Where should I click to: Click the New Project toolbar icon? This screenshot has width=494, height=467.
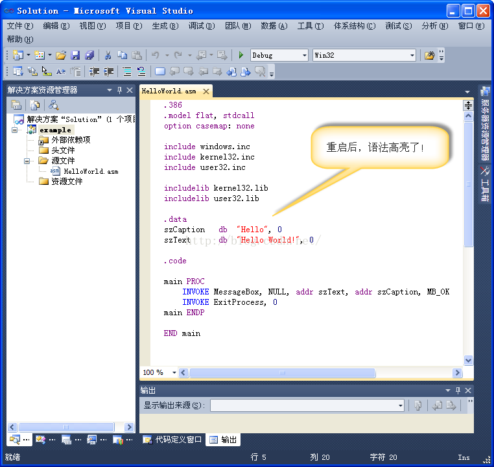(18, 55)
